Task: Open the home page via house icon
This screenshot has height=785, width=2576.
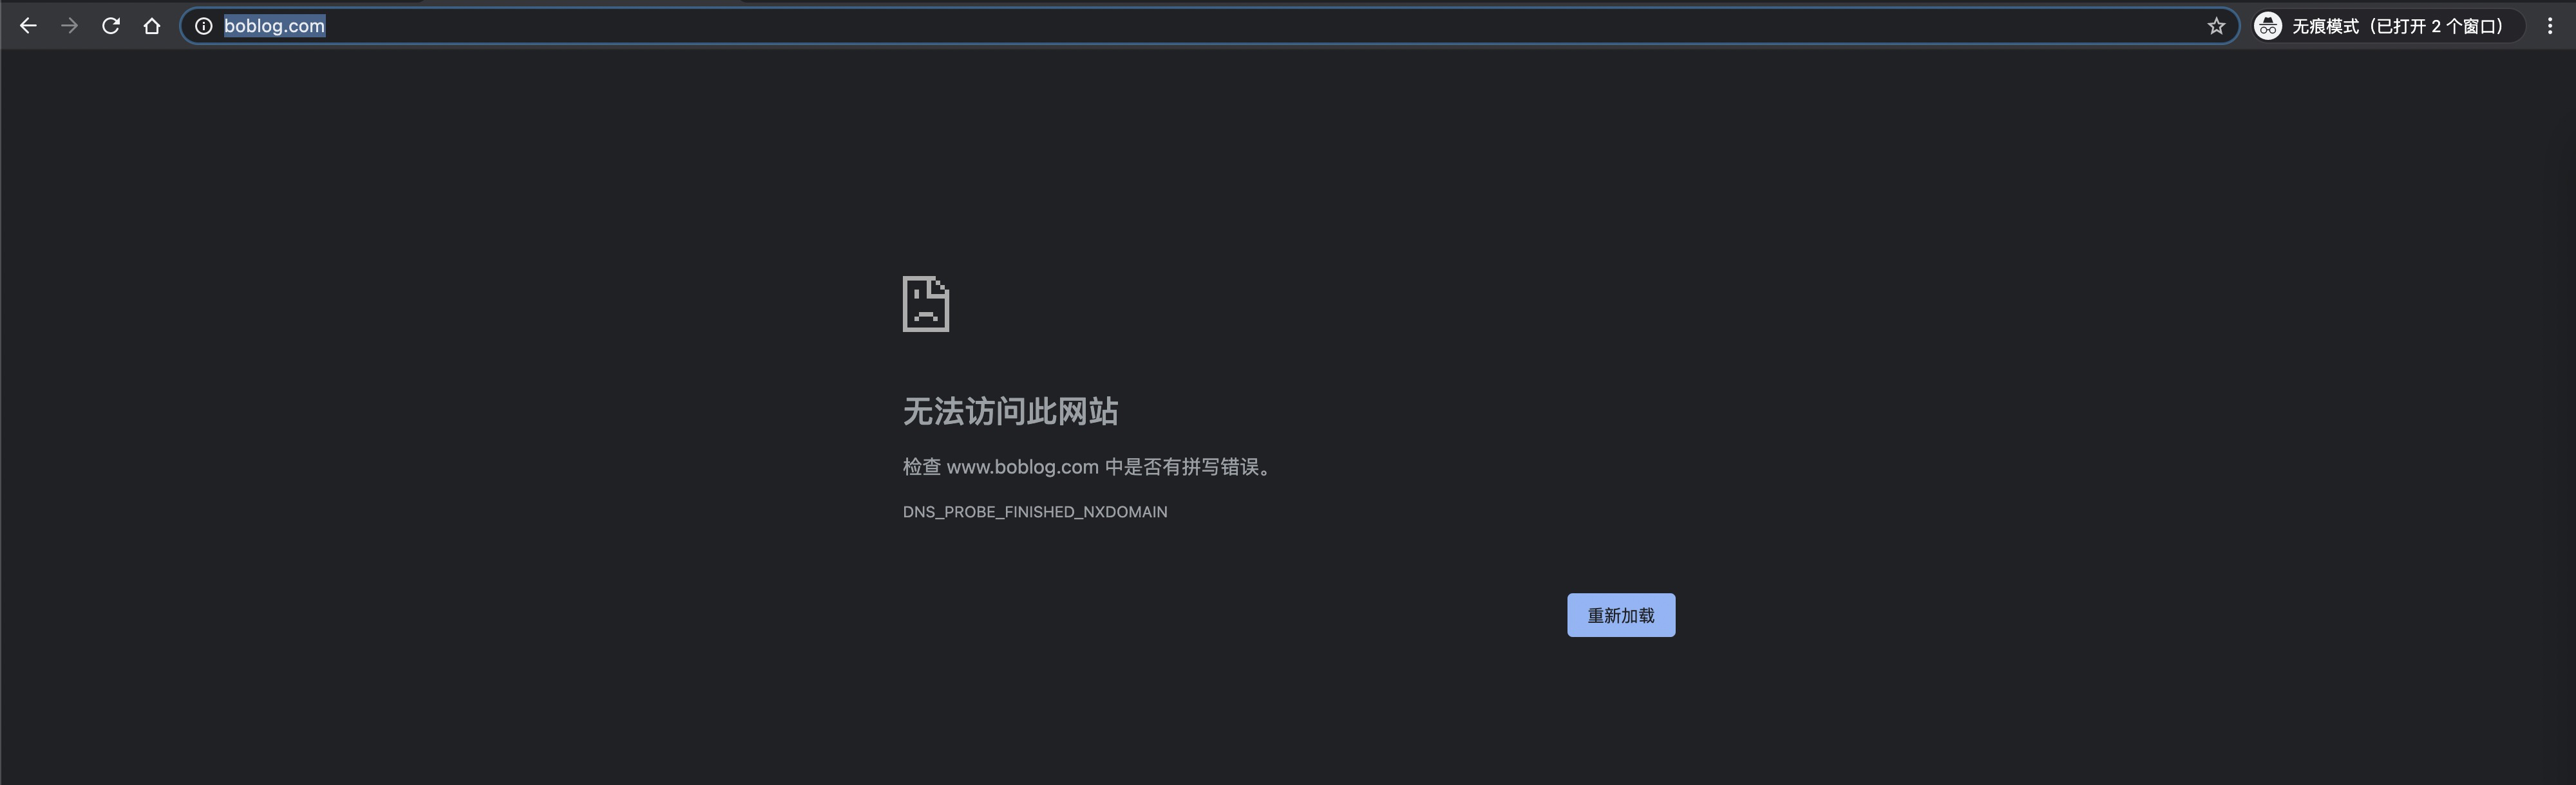Action: [152, 26]
